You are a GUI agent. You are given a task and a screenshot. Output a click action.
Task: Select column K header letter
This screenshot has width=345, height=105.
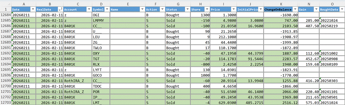tap(281, 4)
